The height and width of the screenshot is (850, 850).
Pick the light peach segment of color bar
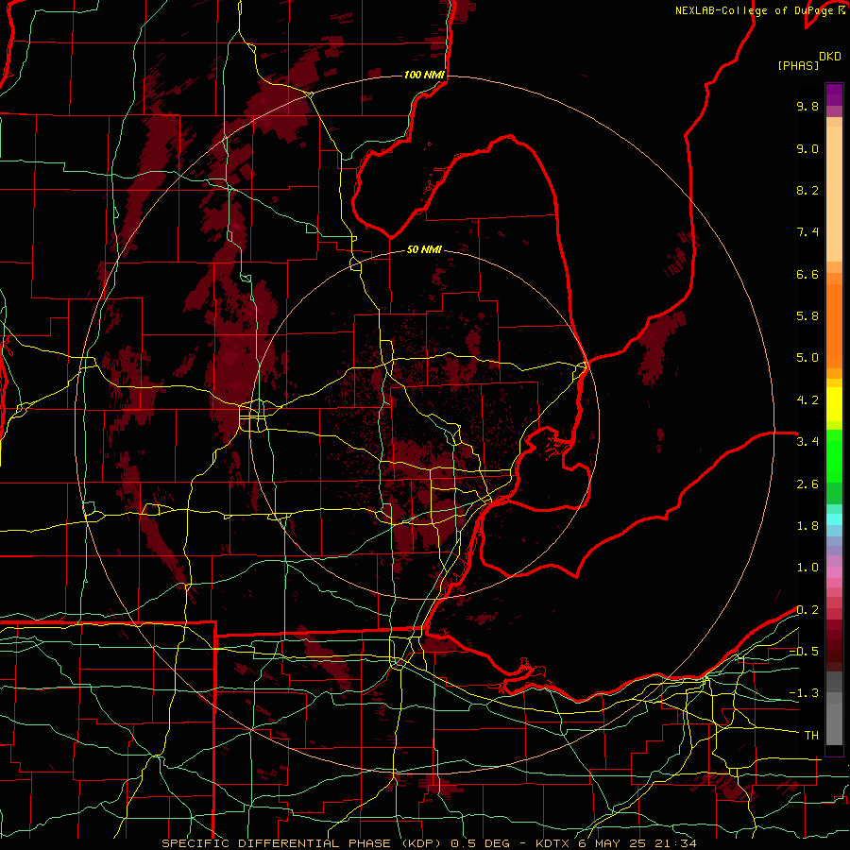tap(834, 194)
